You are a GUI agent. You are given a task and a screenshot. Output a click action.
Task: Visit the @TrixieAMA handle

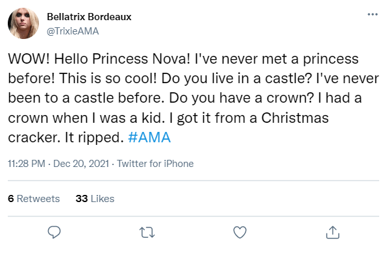pos(73,31)
